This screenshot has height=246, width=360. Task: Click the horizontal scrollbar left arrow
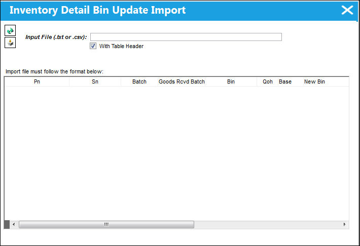[x=14, y=224]
